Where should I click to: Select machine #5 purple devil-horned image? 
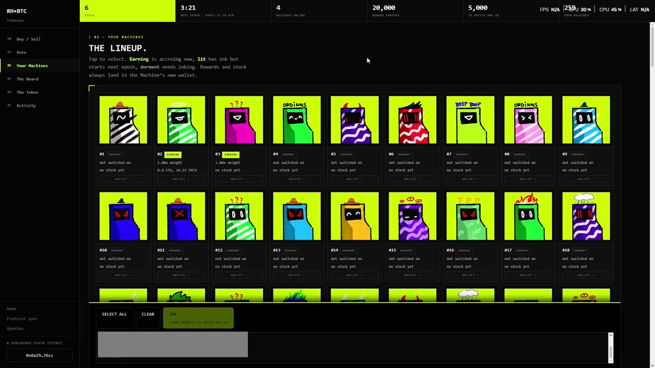(355, 120)
